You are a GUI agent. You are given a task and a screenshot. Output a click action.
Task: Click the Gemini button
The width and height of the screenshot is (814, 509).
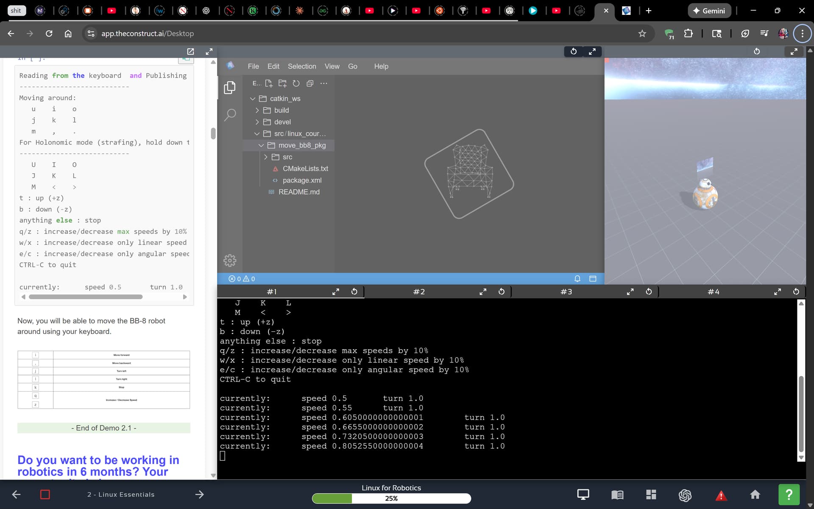[x=709, y=11]
